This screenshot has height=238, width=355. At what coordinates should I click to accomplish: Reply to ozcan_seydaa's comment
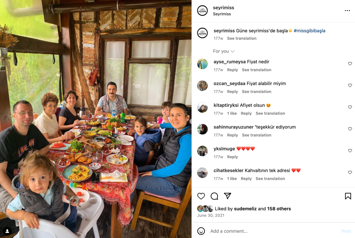(x=232, y=91)
